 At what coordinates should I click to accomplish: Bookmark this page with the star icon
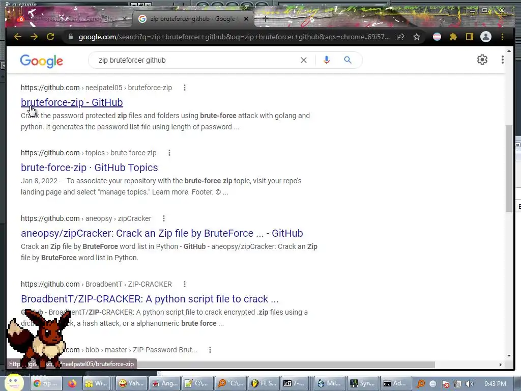point(417,37)
